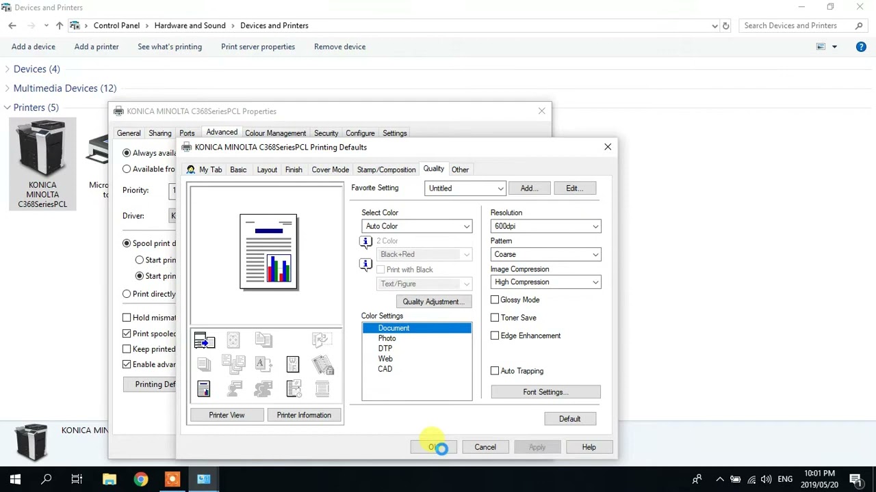The width and height of the screenshot is (876, 492).
Task: Enable the Auto Trapping checkbox
Action: tap(495, 371)
